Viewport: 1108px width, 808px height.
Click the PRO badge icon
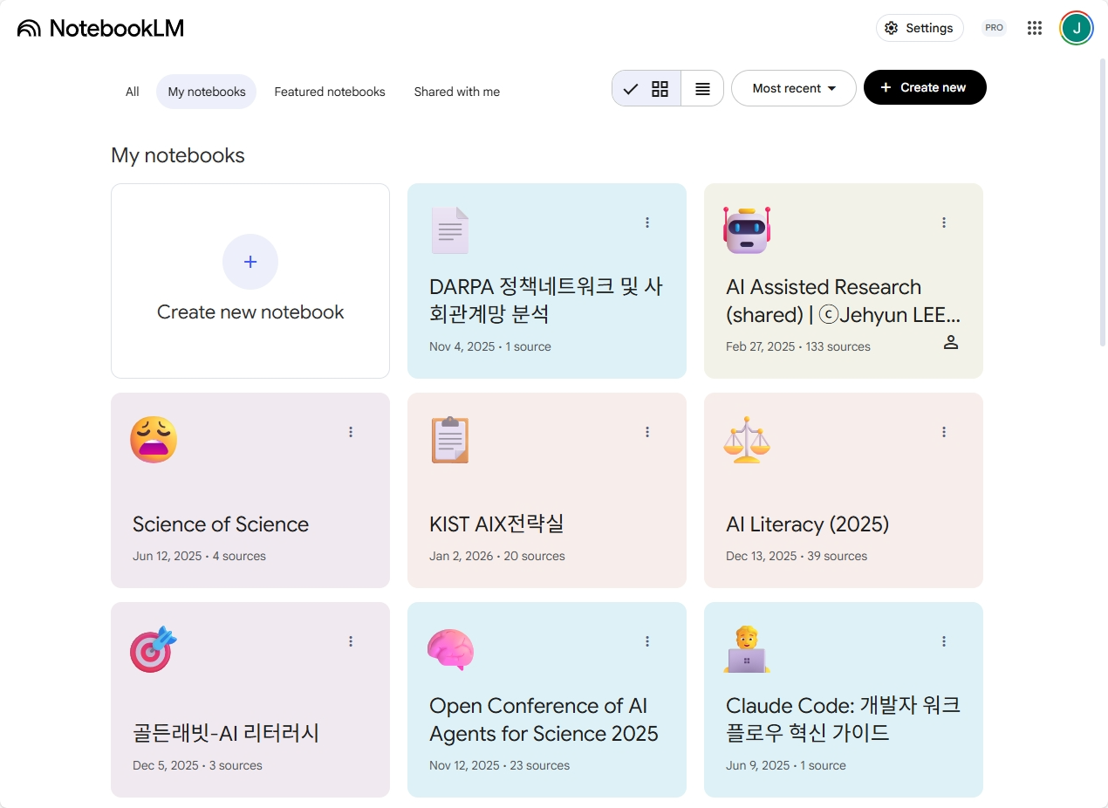994,28
